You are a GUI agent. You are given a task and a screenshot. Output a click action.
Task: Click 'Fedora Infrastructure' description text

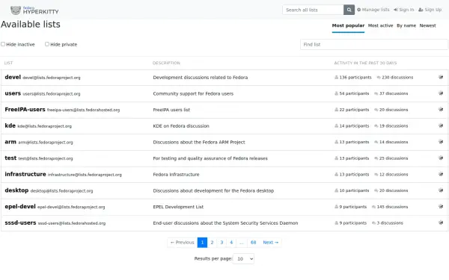tap(176, 174)
